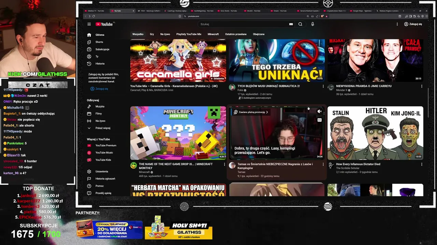Click the YouTube logo
Screen dimensions: 437x245
coord(104,24)
